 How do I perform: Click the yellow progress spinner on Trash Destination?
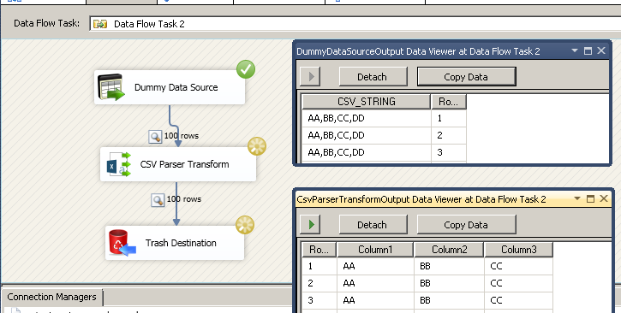245,225
